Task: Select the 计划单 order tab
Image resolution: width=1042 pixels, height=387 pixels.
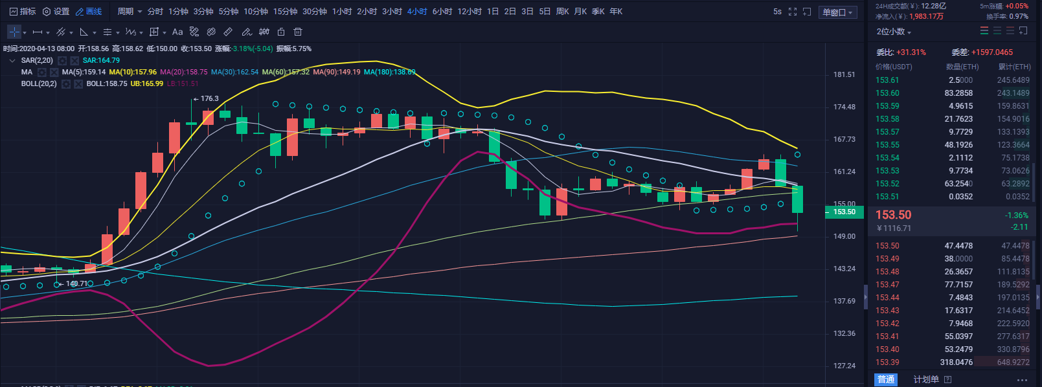Action: point(926,379)
